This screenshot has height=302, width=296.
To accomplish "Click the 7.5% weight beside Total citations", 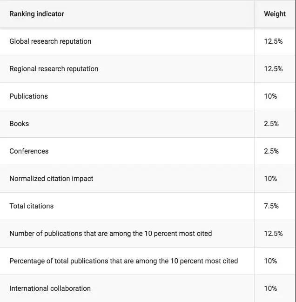I will [271, 206].
